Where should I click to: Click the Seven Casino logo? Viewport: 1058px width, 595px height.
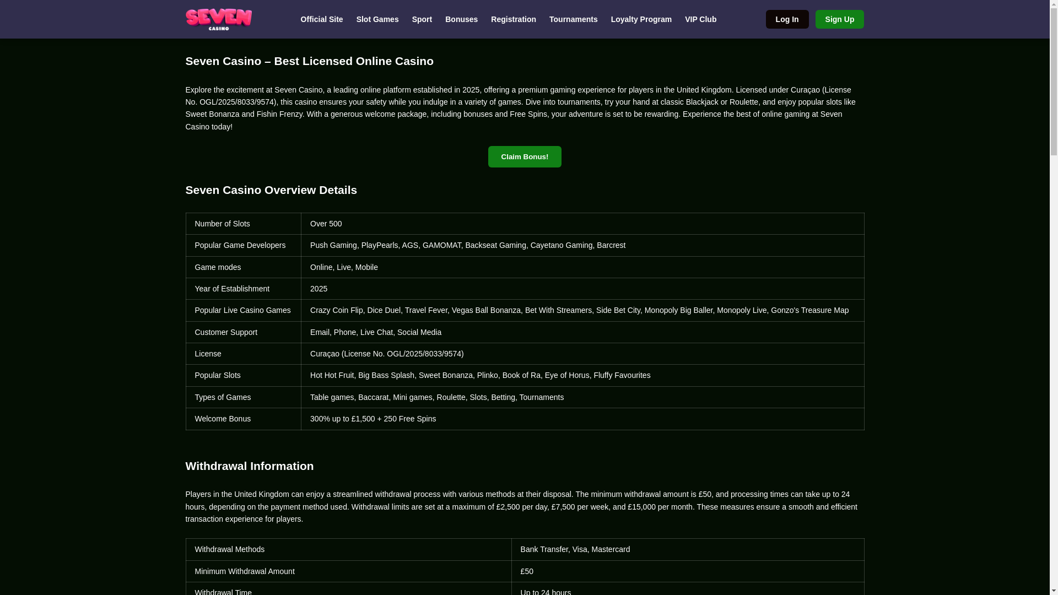pos(218,19)
